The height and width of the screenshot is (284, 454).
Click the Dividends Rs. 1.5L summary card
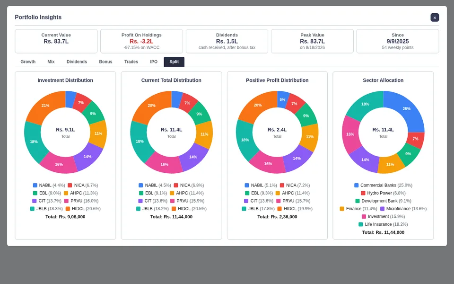pos(227,41)
